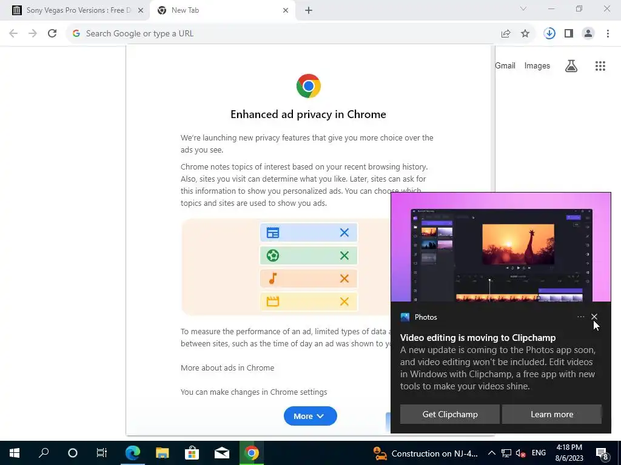621x465 pixels.
Task: Remove the soccer topic with green X
Action: tap(344, 256)
